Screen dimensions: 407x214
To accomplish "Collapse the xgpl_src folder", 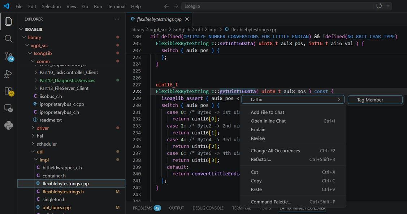I will pos(27,45).
